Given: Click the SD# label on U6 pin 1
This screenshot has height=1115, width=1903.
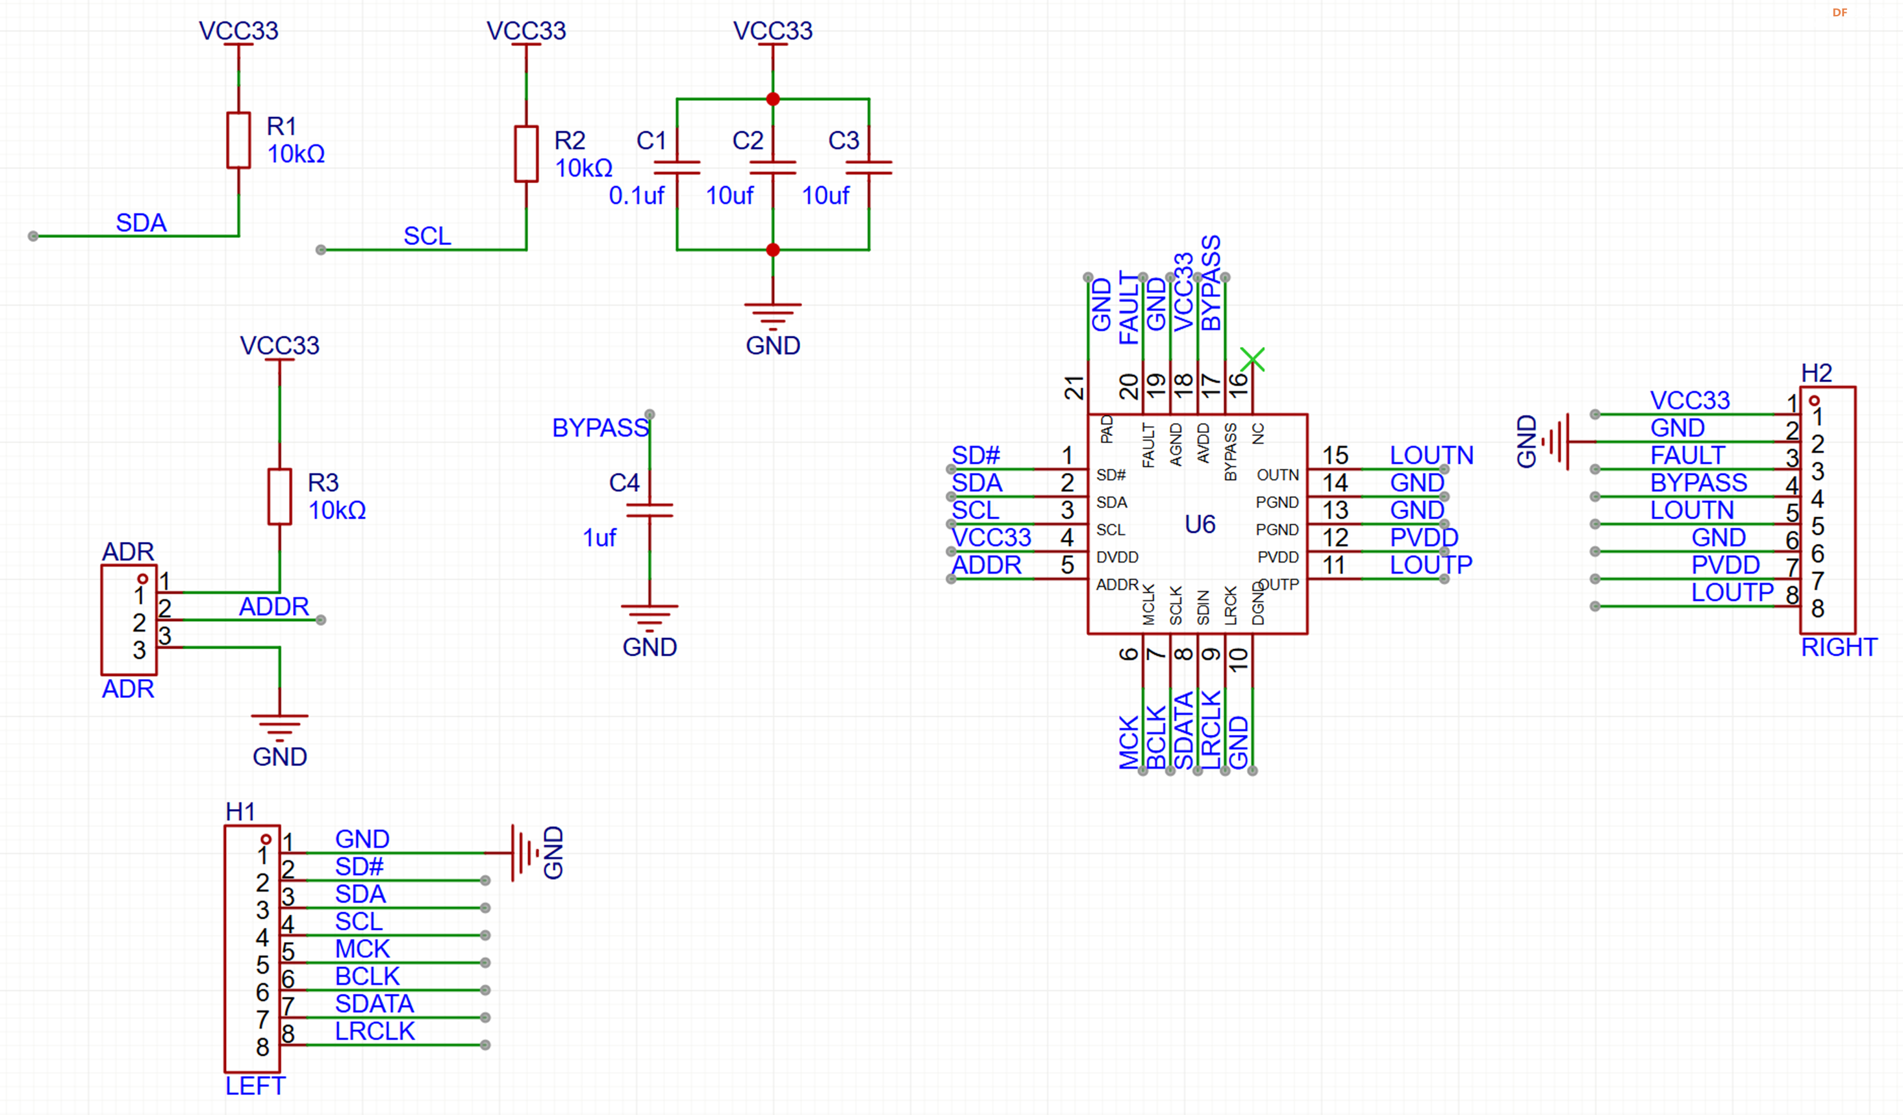Looking at the screenshot, I should pyautogui.click(x=976, y=455).
